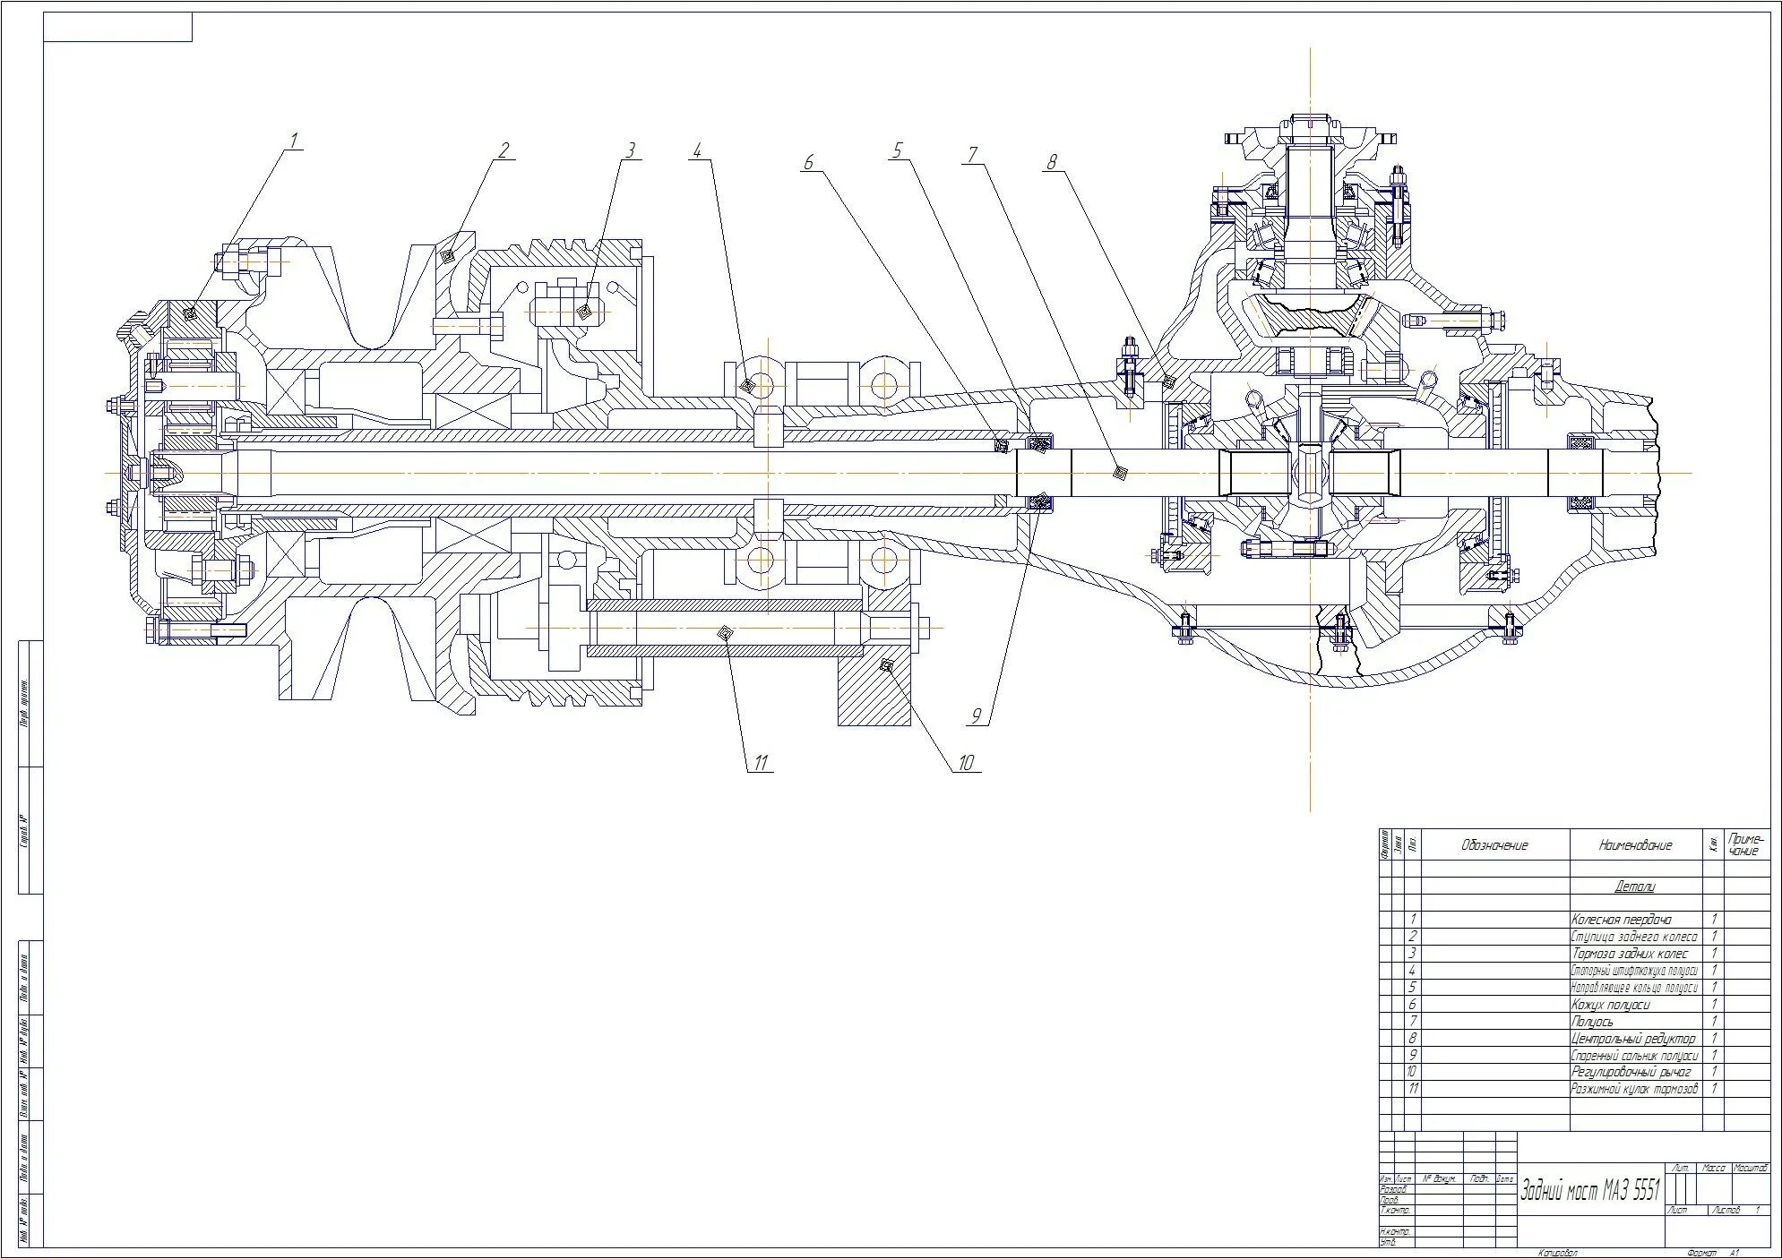
Task: Click the 'Центральный редуктор' table entry
Action: coord(1632,1039)
